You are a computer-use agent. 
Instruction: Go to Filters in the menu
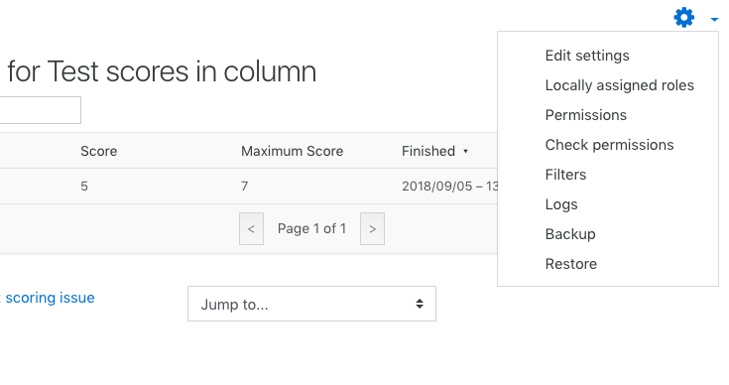tap(565, 175)
